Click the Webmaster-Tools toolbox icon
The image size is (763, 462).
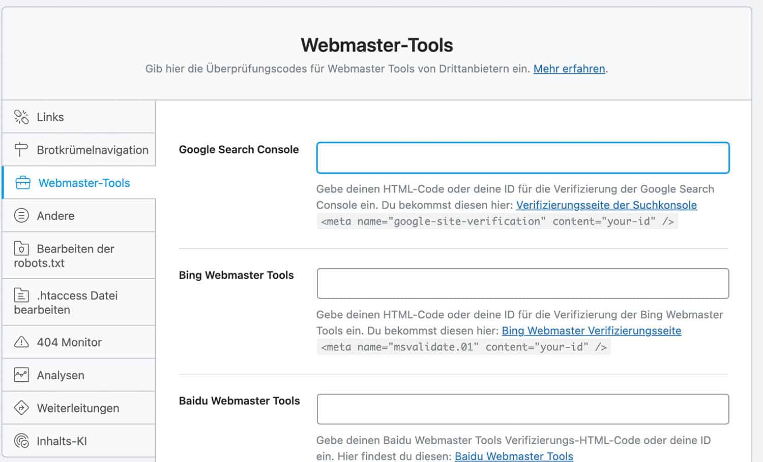click(23, 183)
